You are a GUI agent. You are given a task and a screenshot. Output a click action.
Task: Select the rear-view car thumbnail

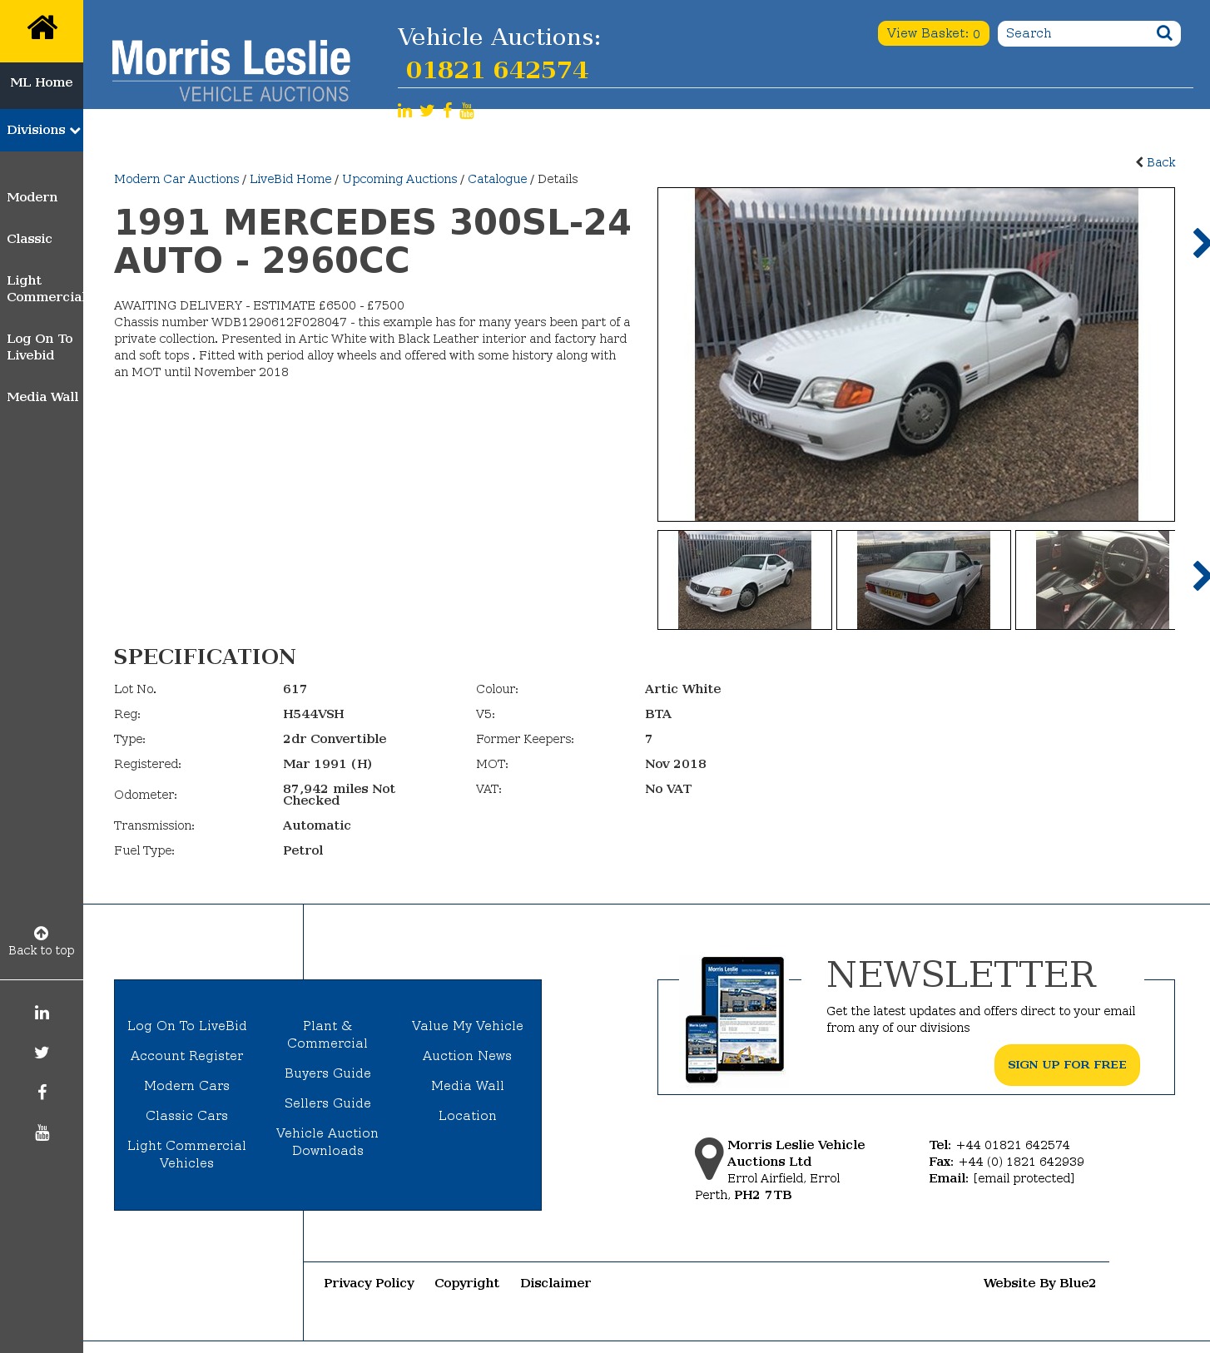pyautogui.click(x=924, y=580)
